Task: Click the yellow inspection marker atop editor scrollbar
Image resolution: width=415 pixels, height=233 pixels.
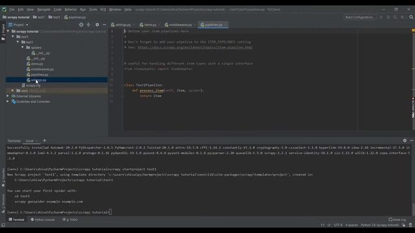Action: (x=413, y=30)
